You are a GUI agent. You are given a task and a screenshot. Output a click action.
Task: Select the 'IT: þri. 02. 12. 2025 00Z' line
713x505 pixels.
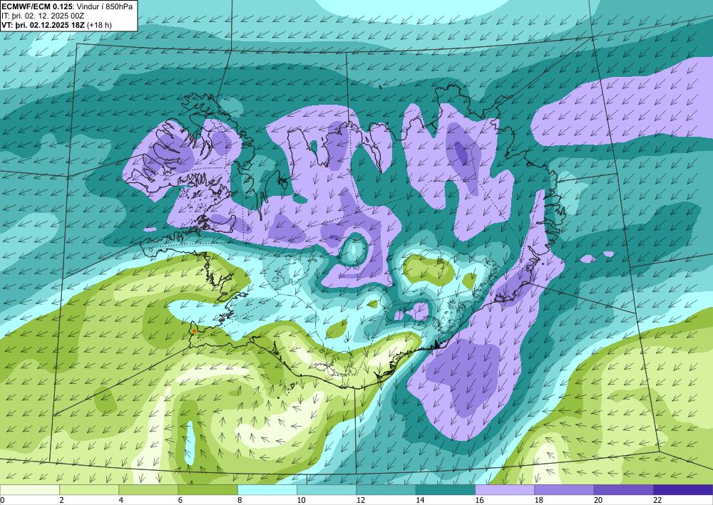pos(43,16)
